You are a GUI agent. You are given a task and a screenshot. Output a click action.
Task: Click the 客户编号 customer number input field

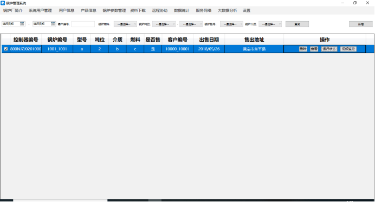(x=83, y=24)
